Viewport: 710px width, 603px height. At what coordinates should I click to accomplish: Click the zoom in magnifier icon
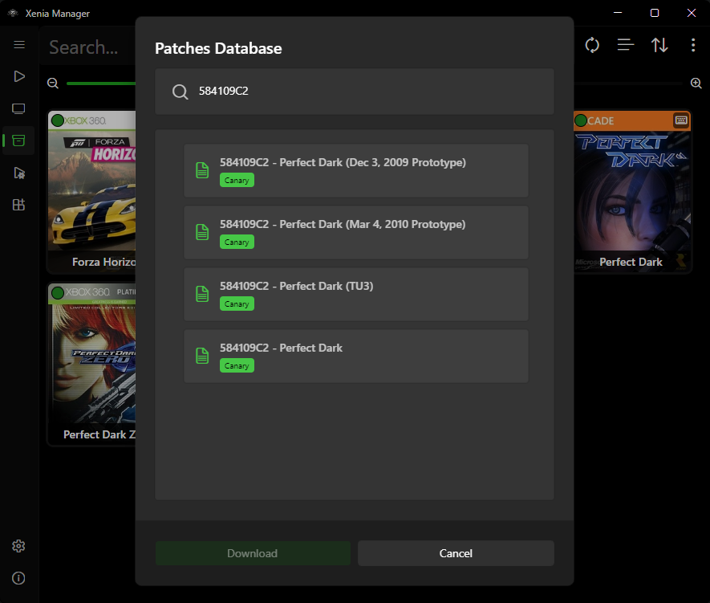tap(696, 84)
